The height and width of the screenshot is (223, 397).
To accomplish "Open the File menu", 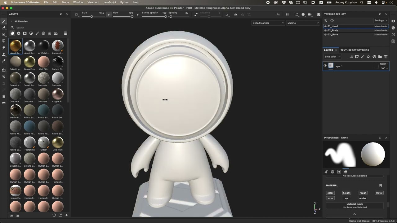I will (46, 2).
